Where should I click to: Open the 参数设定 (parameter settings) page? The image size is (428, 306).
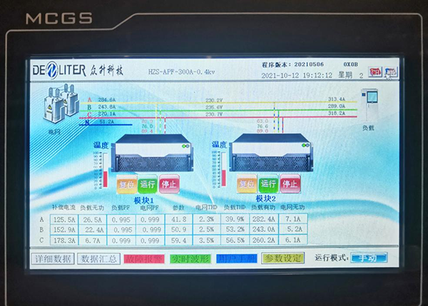pyautogui.click(x=282, y=258)
